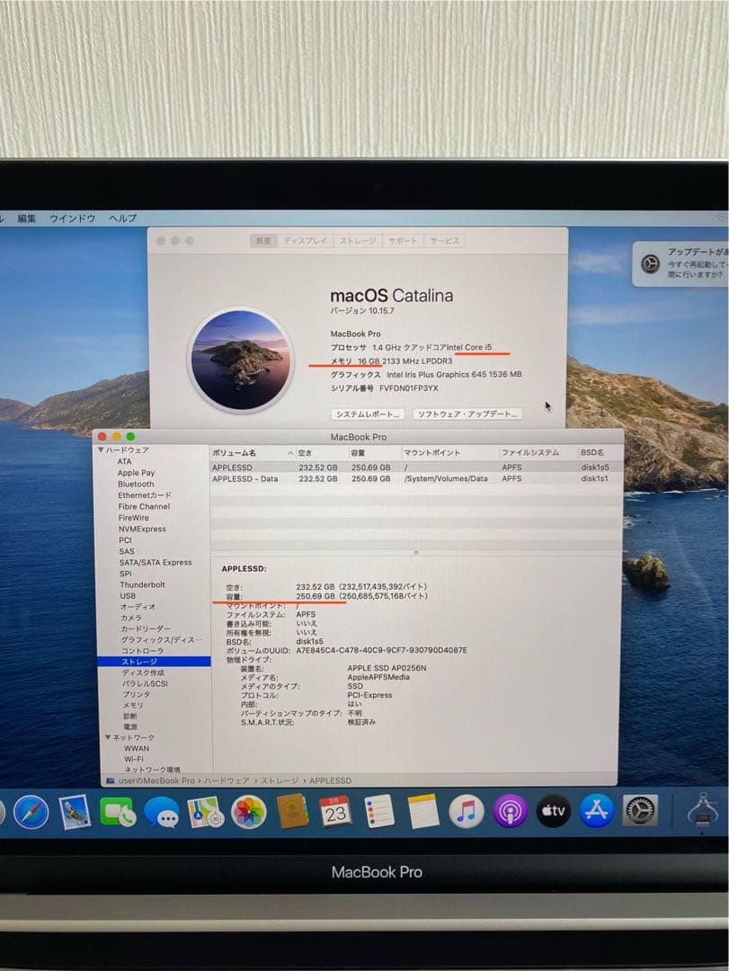Switch to the サービス tab

click(444, 241)
